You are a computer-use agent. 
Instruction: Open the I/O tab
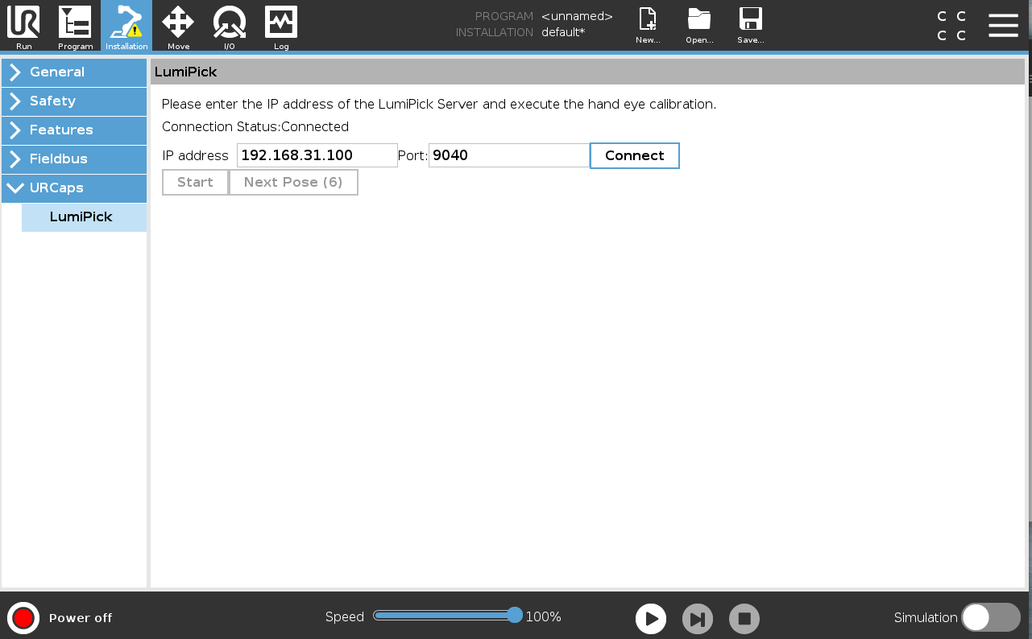pos(230,26)
